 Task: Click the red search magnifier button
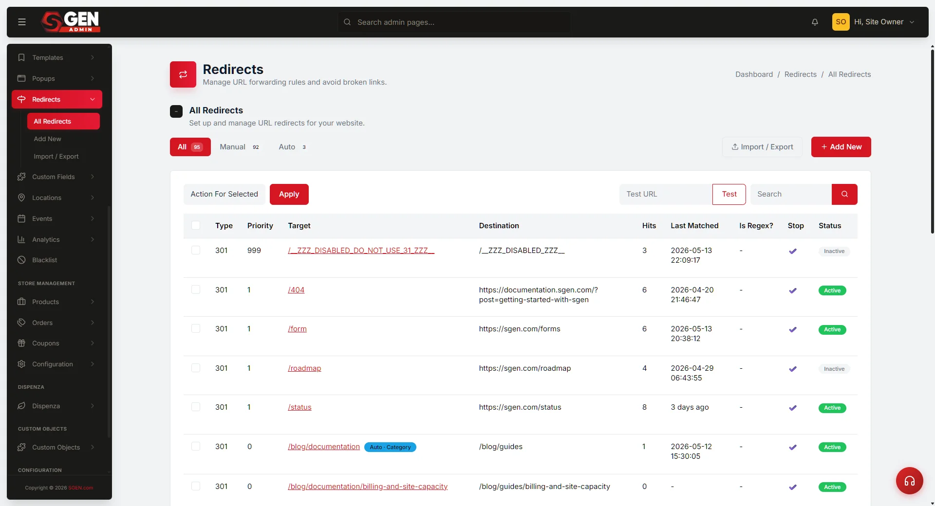[x=844, y=194]
